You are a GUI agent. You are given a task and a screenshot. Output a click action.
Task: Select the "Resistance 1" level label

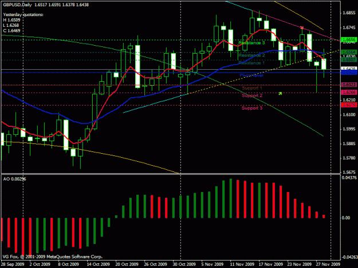251,63
